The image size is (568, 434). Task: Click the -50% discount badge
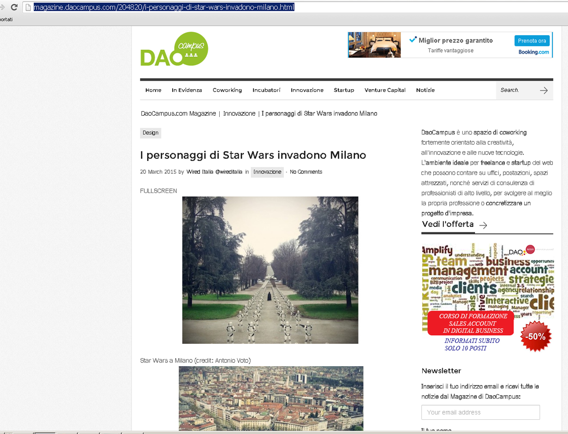[535, 336]
